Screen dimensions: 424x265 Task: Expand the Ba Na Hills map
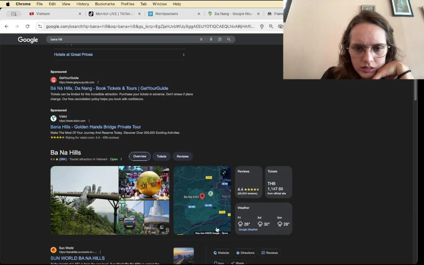224,173
